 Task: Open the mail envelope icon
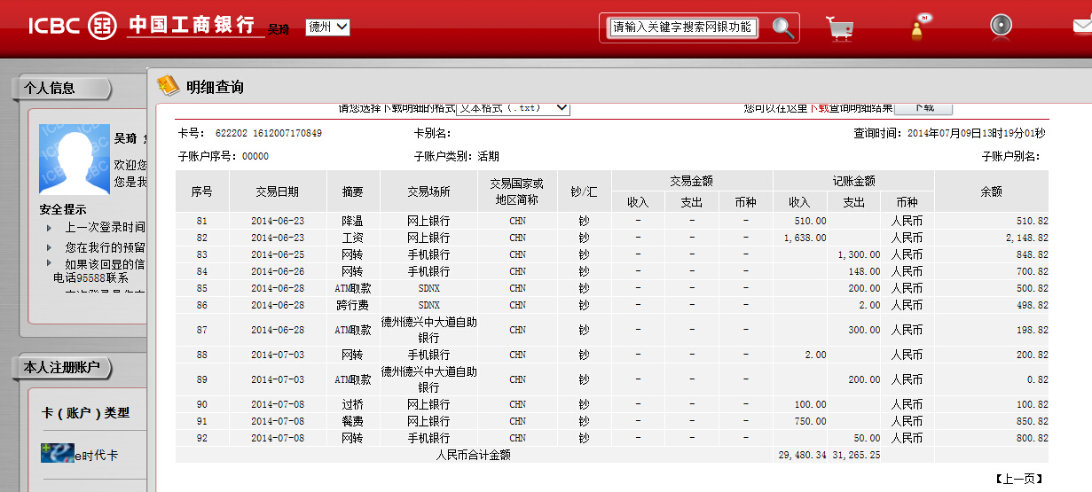coord(1081,27)
